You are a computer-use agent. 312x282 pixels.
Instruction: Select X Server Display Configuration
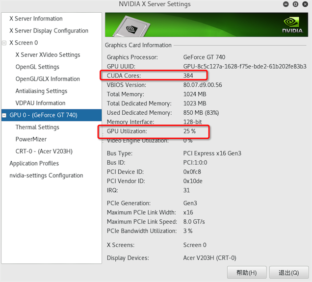pos(49,30)
